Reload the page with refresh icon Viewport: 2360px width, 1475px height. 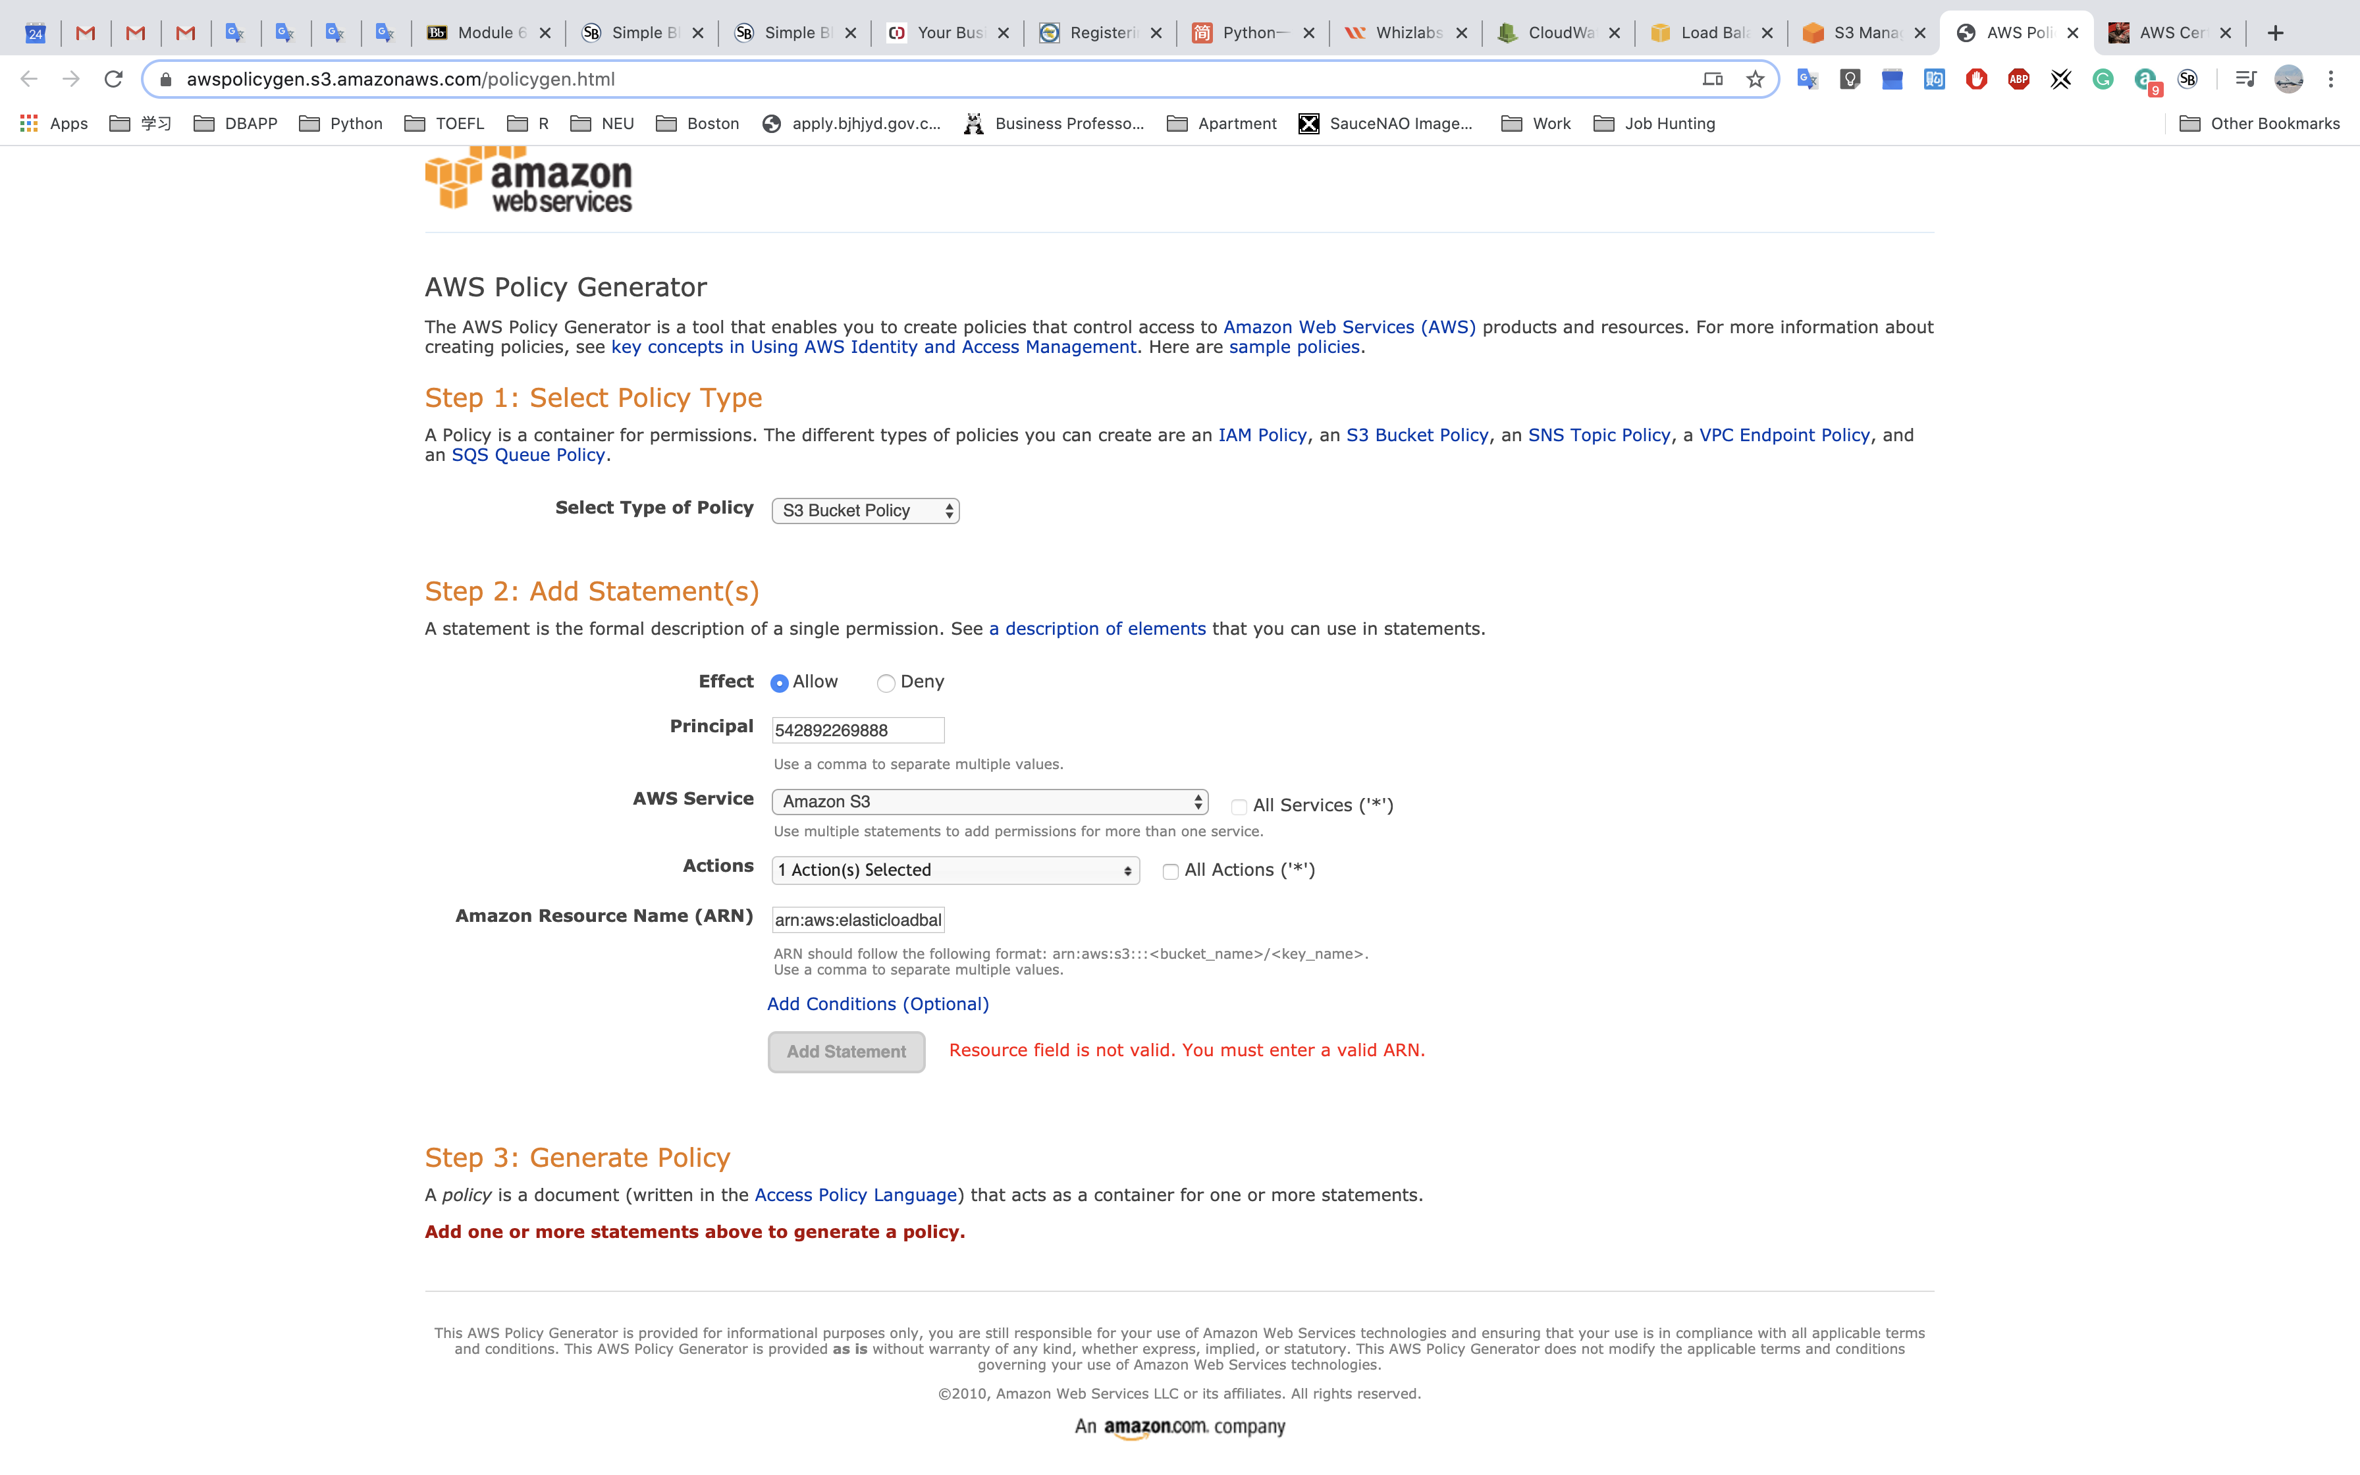pyautogui.click(x=113, y=79)
